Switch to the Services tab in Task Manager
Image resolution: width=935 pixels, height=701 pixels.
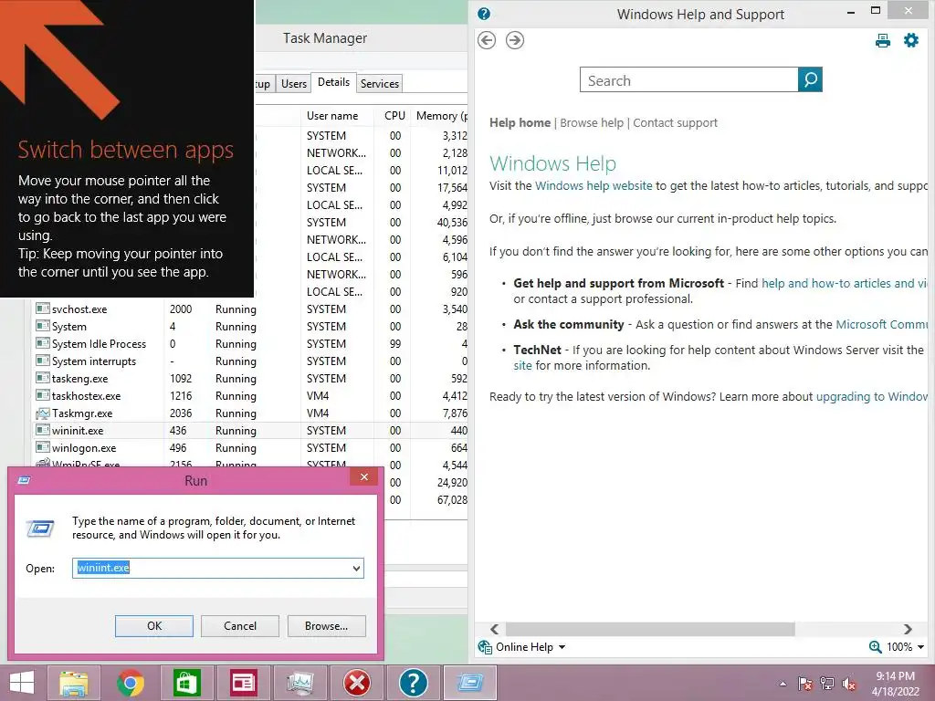[x=379, y=83]
